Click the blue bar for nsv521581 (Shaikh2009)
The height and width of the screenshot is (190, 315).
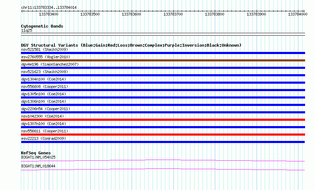163,53
